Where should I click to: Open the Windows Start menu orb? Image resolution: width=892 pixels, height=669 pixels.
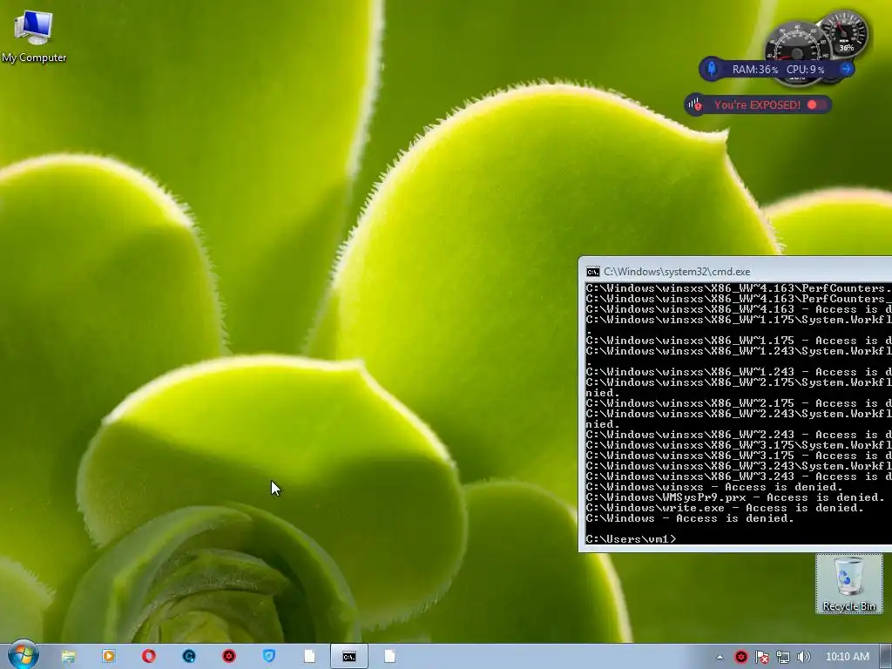click(23, 655)
